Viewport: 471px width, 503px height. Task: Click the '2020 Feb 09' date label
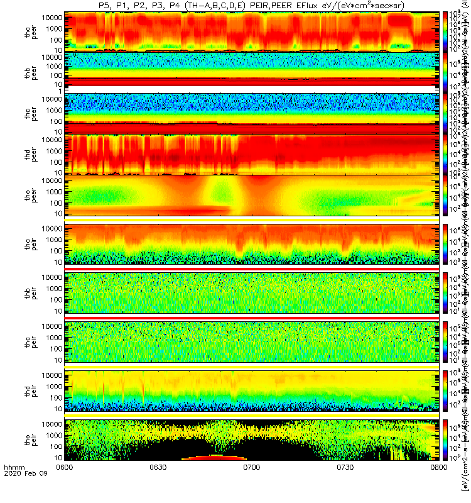[26, 473]
